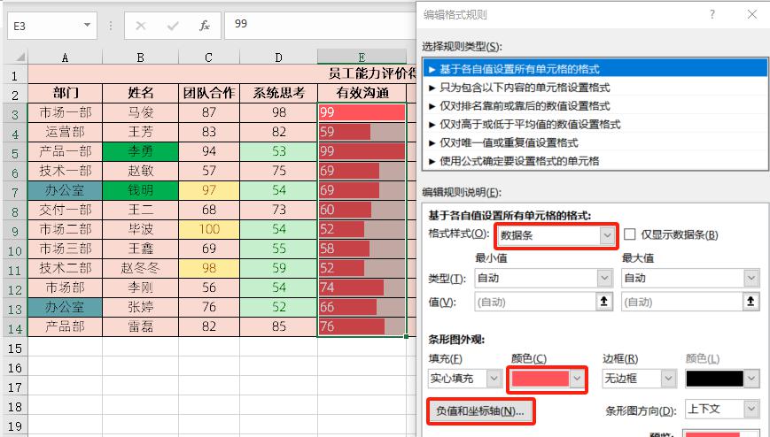Click the maximum value range picker arrow icon
This screenshot has height=437, width=770.
(751, 301)
